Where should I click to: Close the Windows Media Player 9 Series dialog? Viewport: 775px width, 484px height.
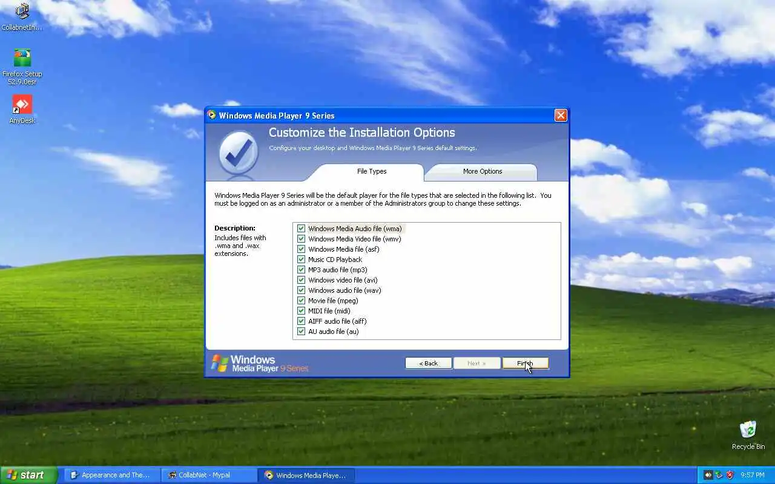pos(561,115)
